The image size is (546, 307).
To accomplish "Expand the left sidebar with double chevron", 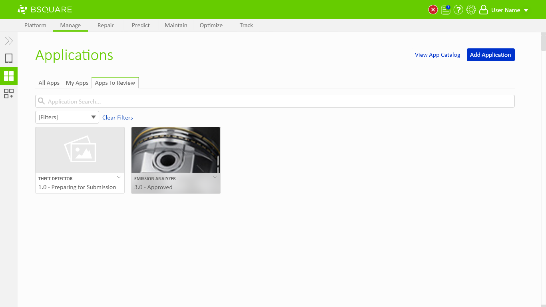I will 9,41.
